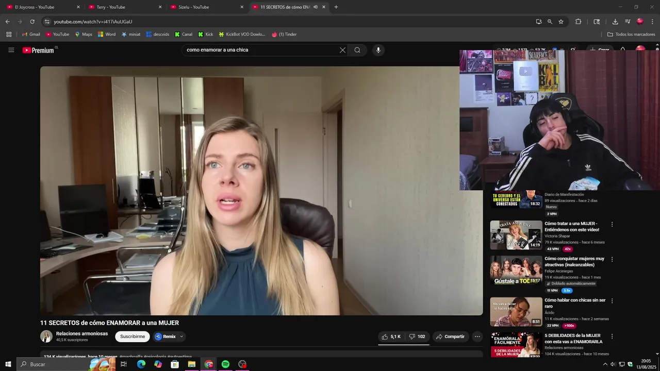
Task: Open Windows Start menu
Action: [8, 364]
